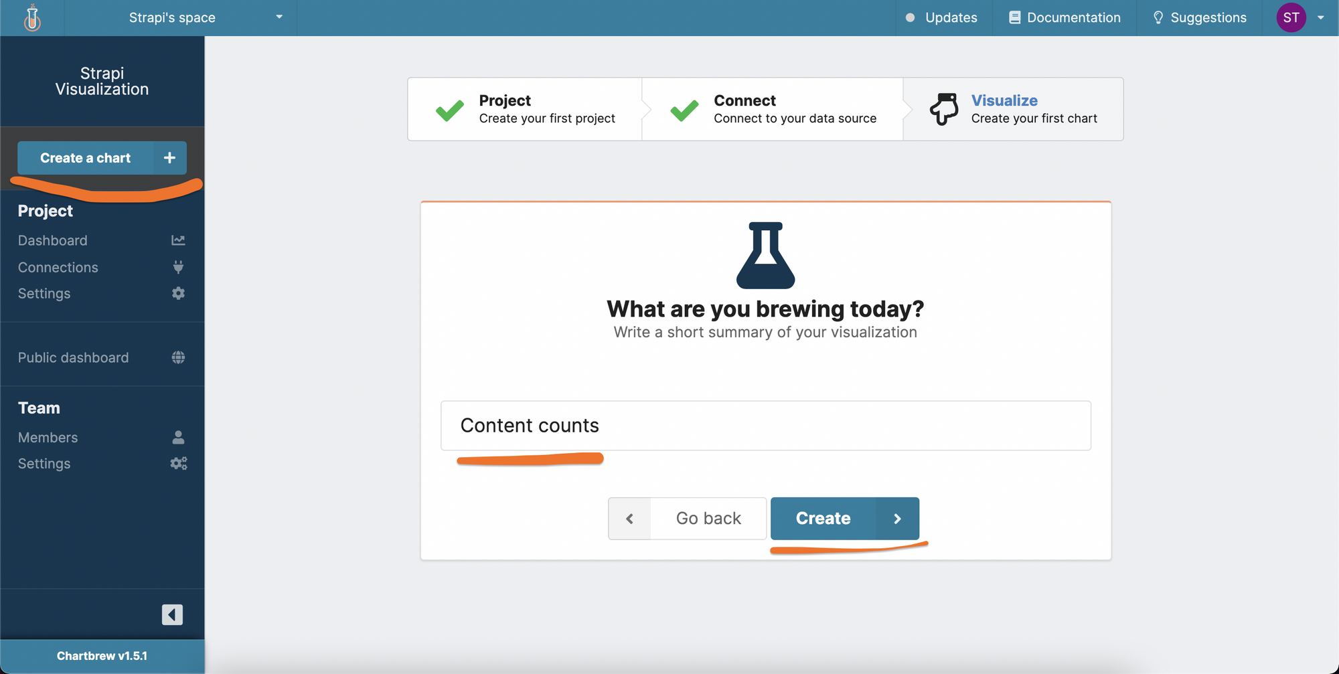Viewport: 1339px width, 674px height.
Task: Click the Public dashboard globe icon
Action: point(178,357)
